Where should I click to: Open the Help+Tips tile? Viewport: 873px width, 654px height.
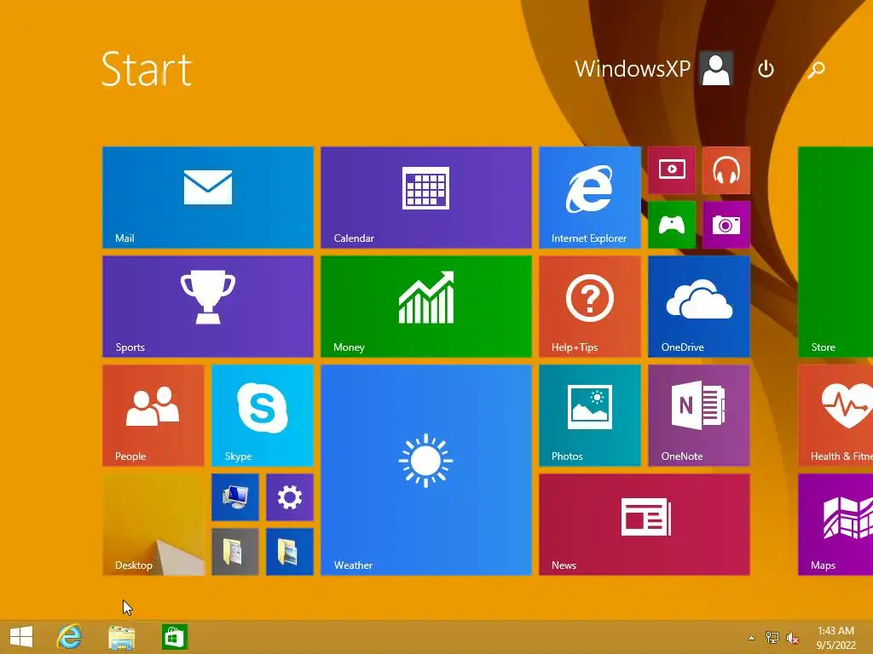[590, 307]
